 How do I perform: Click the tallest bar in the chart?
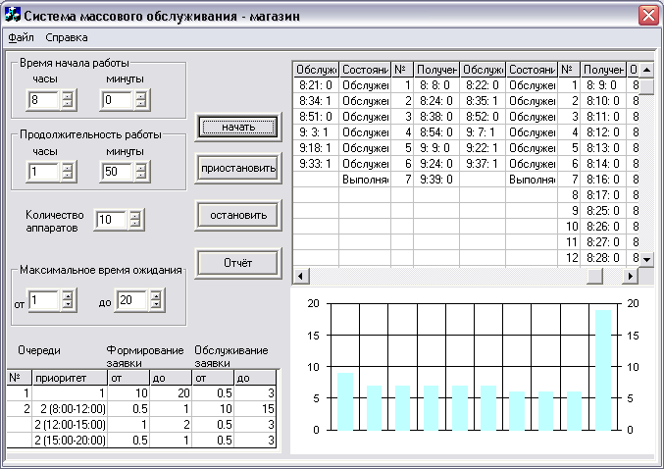click(603, 369)
